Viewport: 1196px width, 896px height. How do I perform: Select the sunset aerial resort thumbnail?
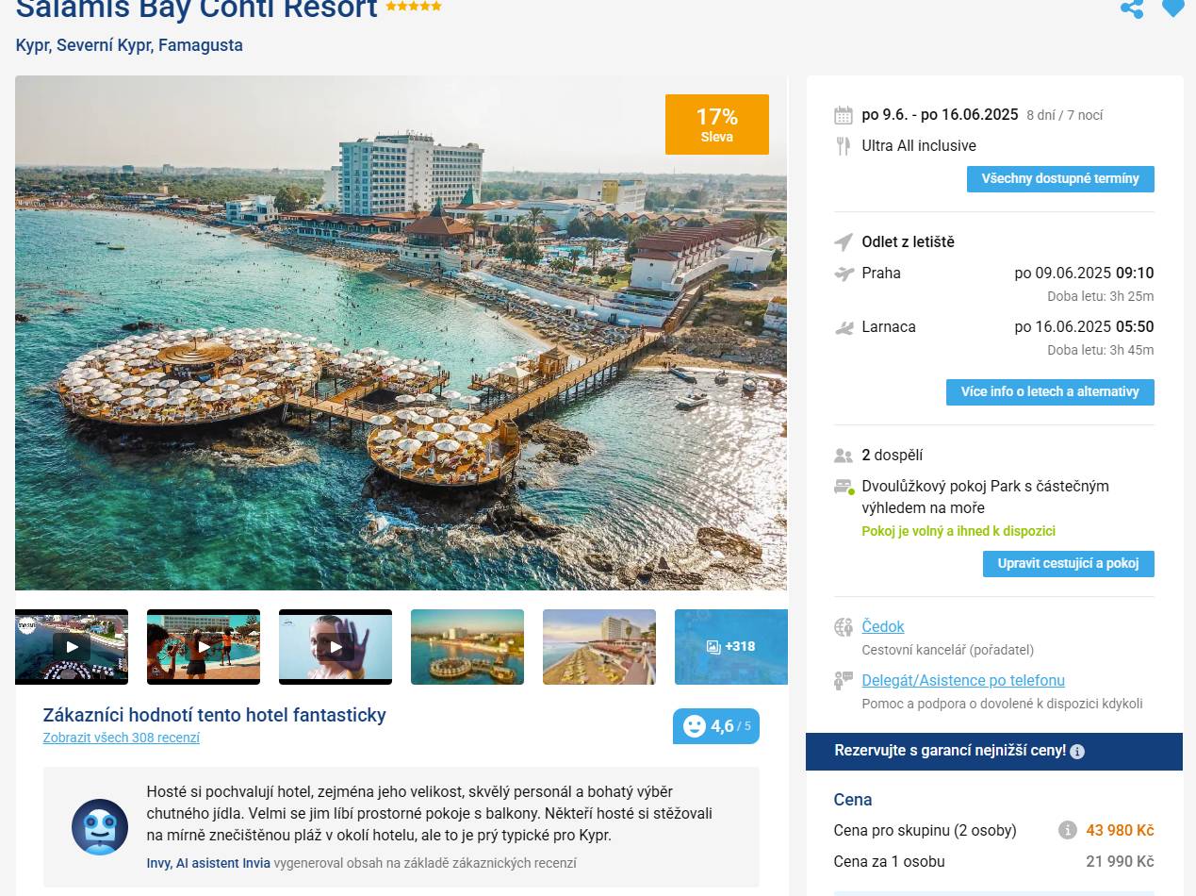467,646
